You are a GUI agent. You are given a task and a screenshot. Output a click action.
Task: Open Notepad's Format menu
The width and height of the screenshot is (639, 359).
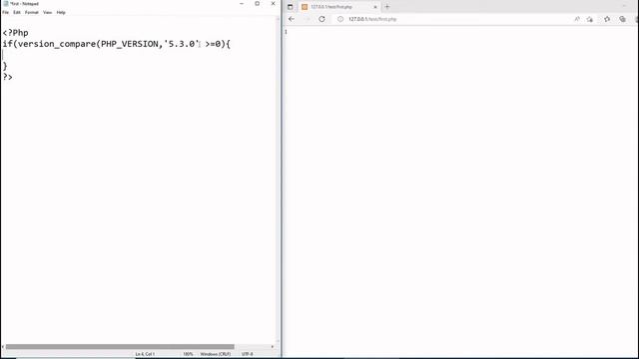(31, 13)
